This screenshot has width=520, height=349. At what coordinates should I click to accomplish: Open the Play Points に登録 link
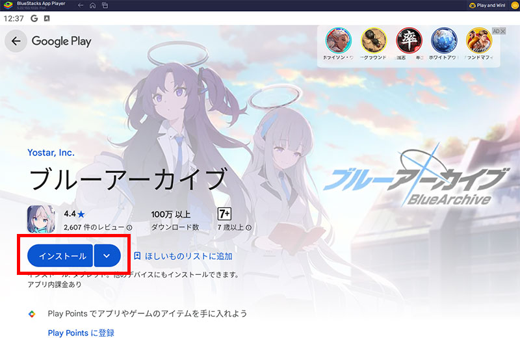[81, 333]
